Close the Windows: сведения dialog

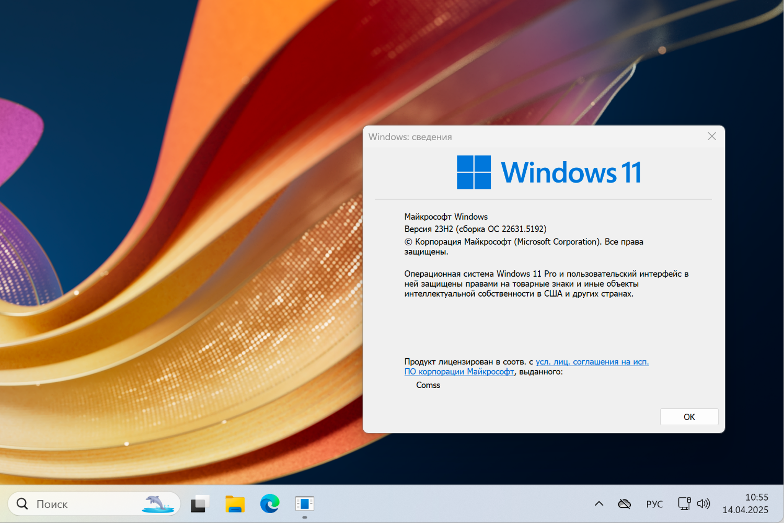pyautogui.click(x=711, y=136)
